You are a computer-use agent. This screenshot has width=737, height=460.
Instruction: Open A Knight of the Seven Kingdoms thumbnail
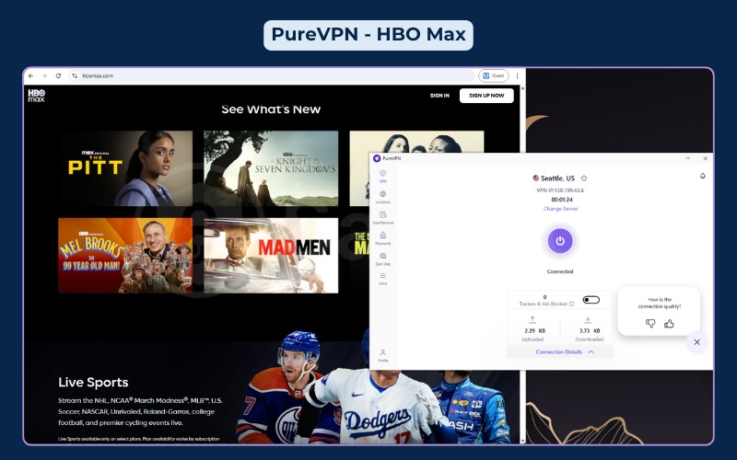[x=271, y=168]
